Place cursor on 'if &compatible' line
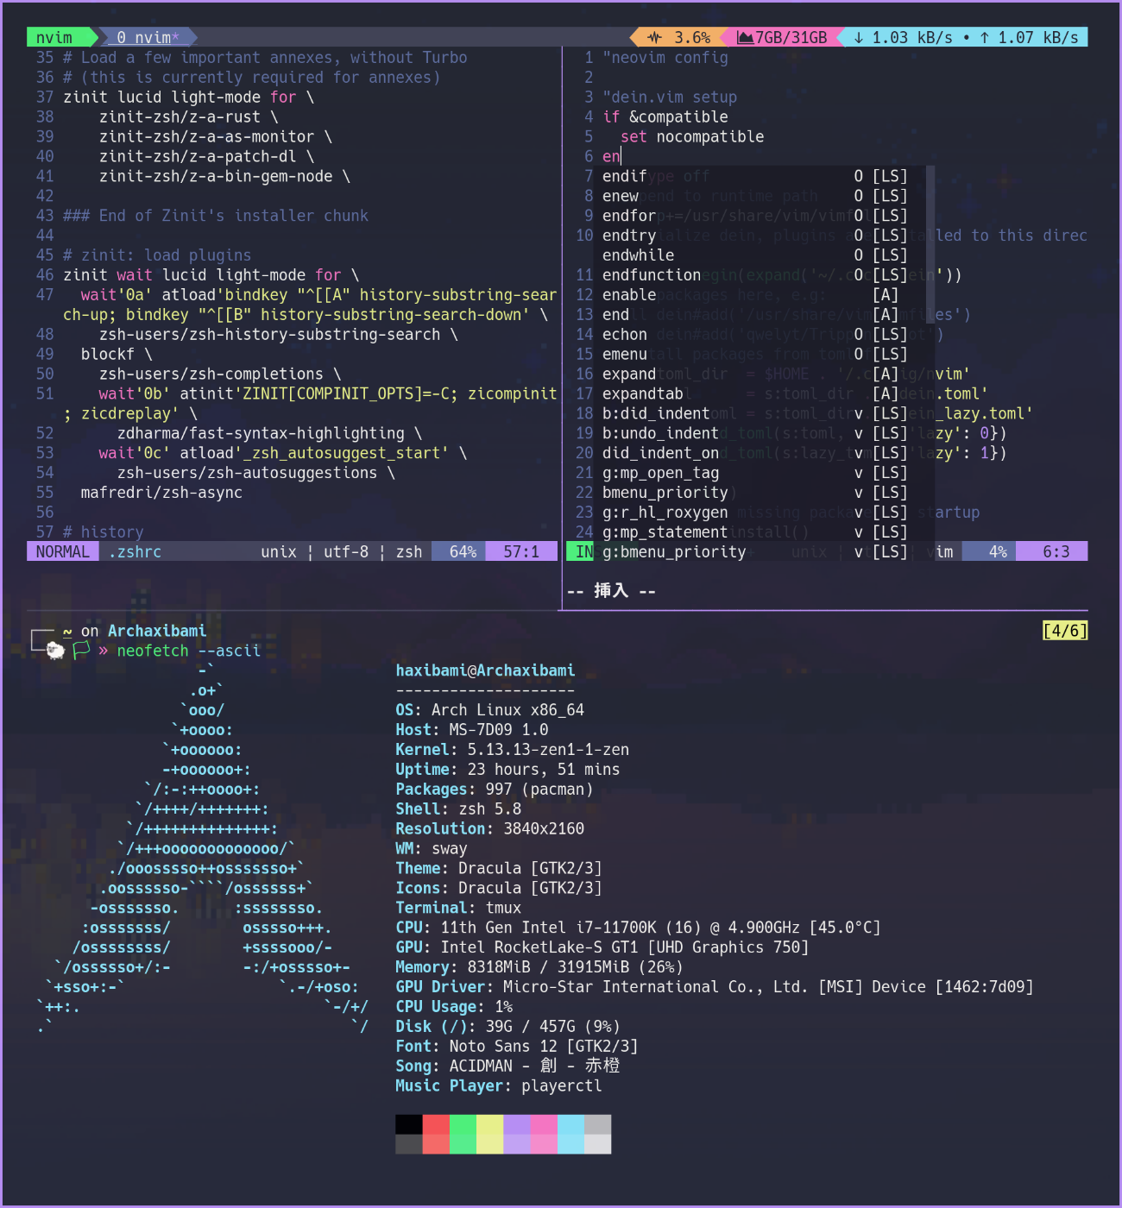 point(665,116)
